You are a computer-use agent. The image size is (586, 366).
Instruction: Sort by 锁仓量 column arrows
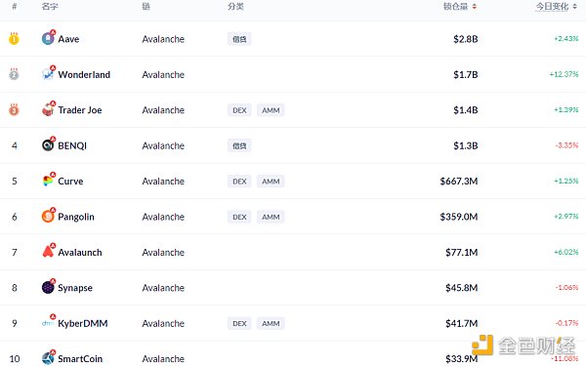(475, 7)
